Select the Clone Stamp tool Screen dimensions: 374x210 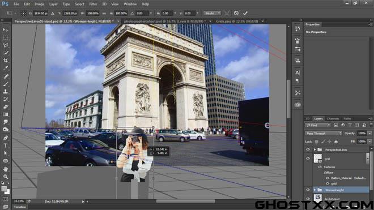(x=6, y=92)
